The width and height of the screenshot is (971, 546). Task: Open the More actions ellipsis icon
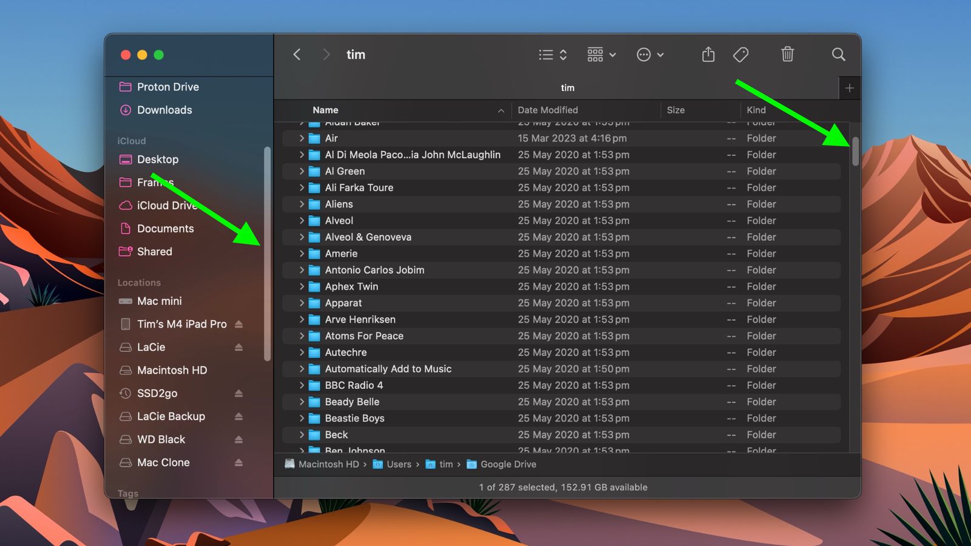click(x=645, y=55)
